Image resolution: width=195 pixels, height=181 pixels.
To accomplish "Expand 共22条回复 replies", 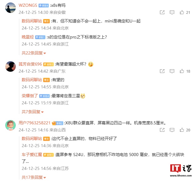I will (34, 53).
